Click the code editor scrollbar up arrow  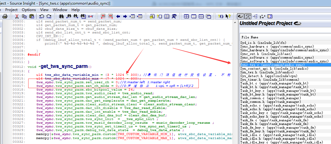[x=235, y=23]
